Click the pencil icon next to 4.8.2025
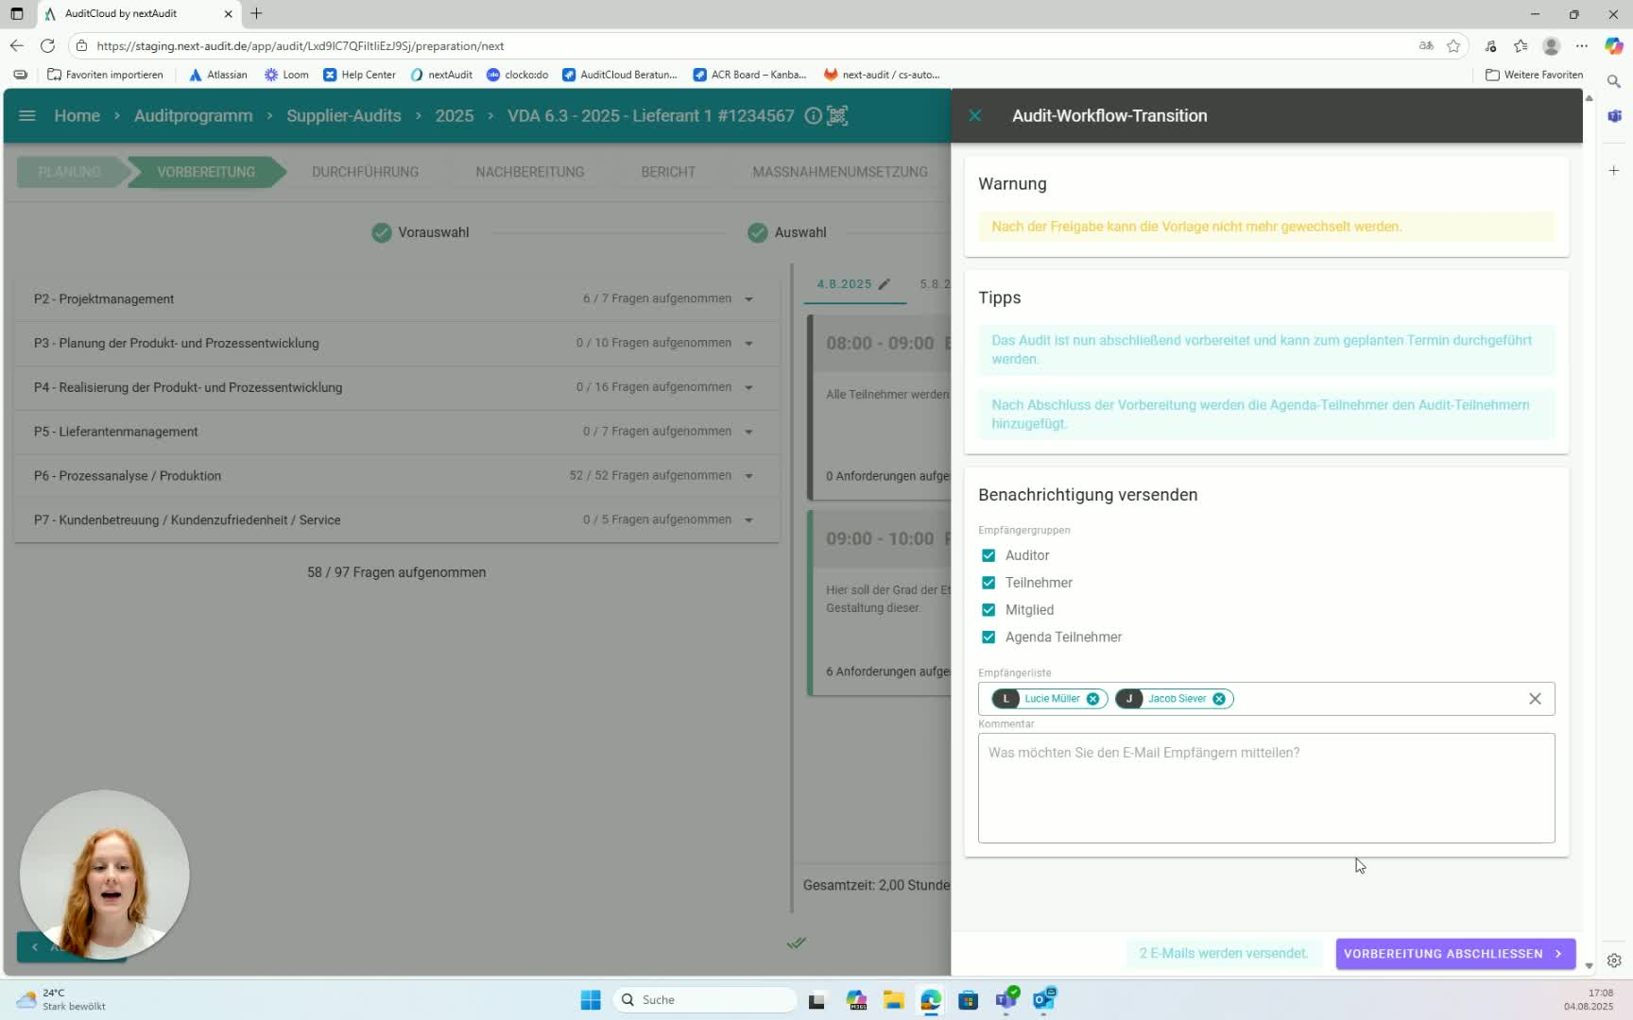The width and height of the screenshot is (1633, 1020). 885,284
